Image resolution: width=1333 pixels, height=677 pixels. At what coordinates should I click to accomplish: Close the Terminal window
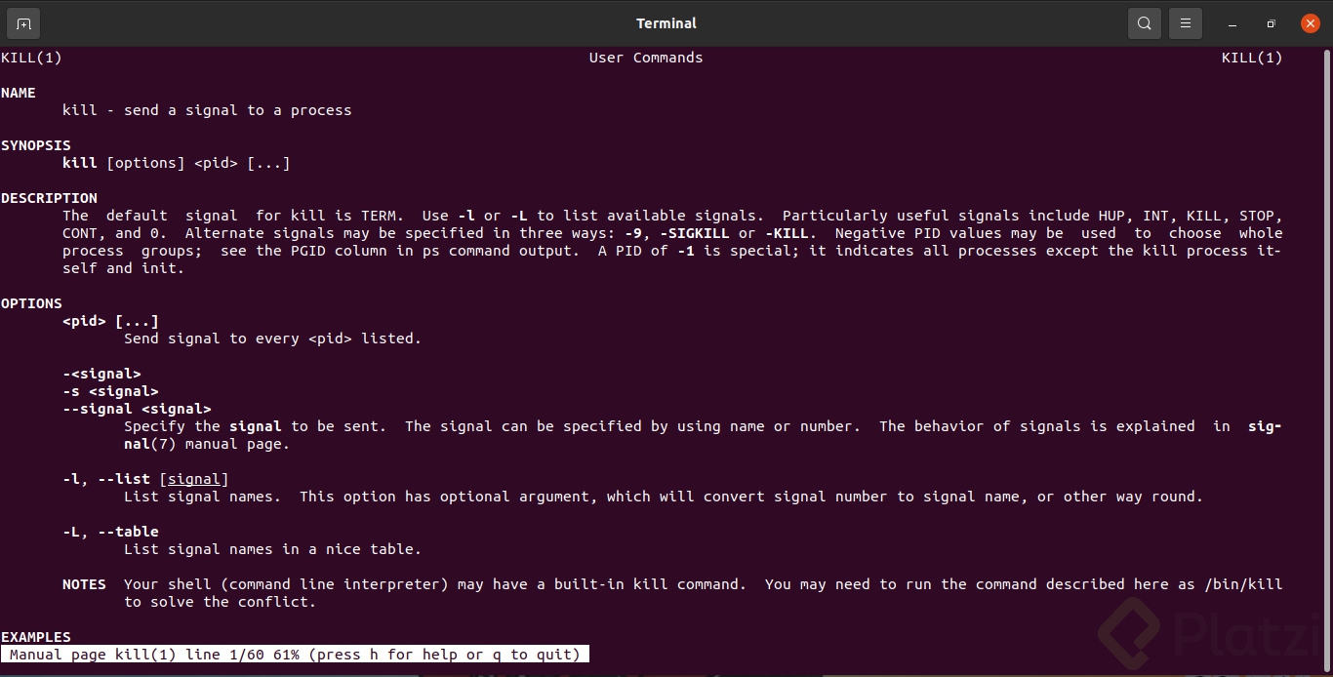click(x=1311, y=23)
